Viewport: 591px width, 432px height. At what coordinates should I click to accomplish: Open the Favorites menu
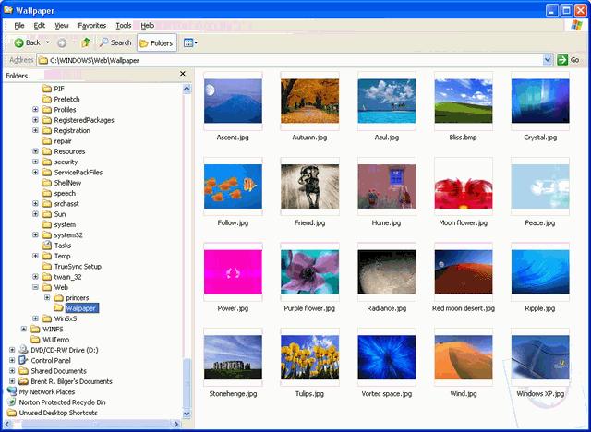92,26
